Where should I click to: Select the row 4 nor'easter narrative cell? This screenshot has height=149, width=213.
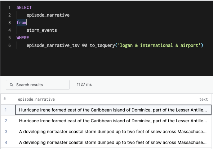[113, 143]
